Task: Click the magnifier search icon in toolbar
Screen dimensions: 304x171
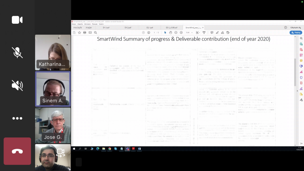Action: [95, 33]
